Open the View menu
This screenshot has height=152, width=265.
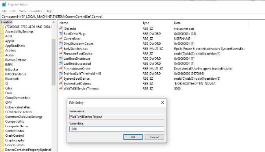point(22,11)
